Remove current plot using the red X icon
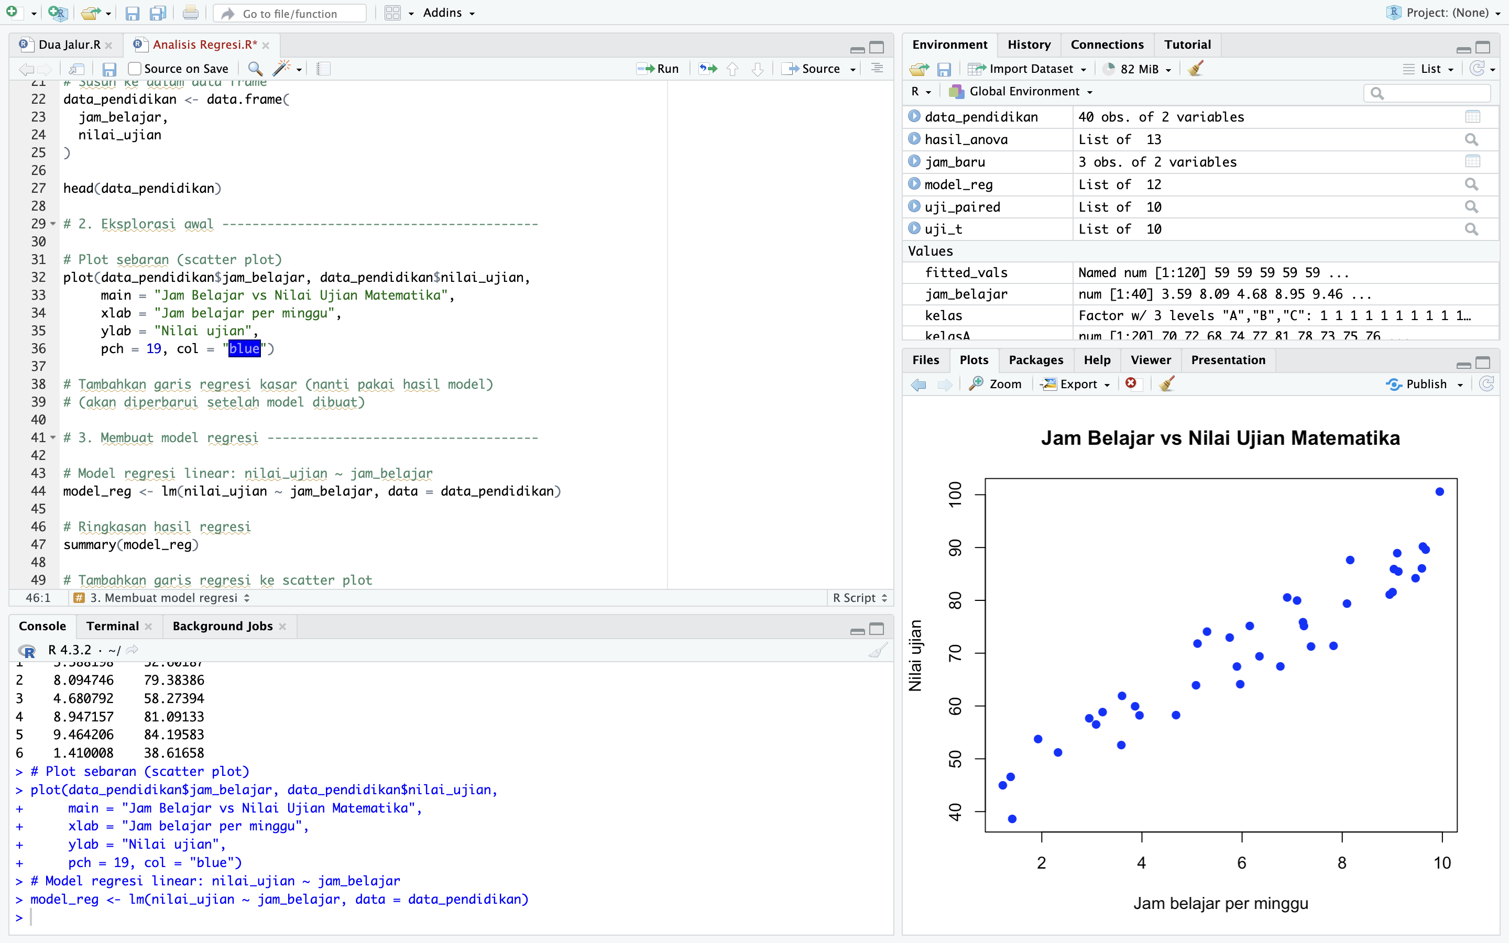 pos(1131,383)
